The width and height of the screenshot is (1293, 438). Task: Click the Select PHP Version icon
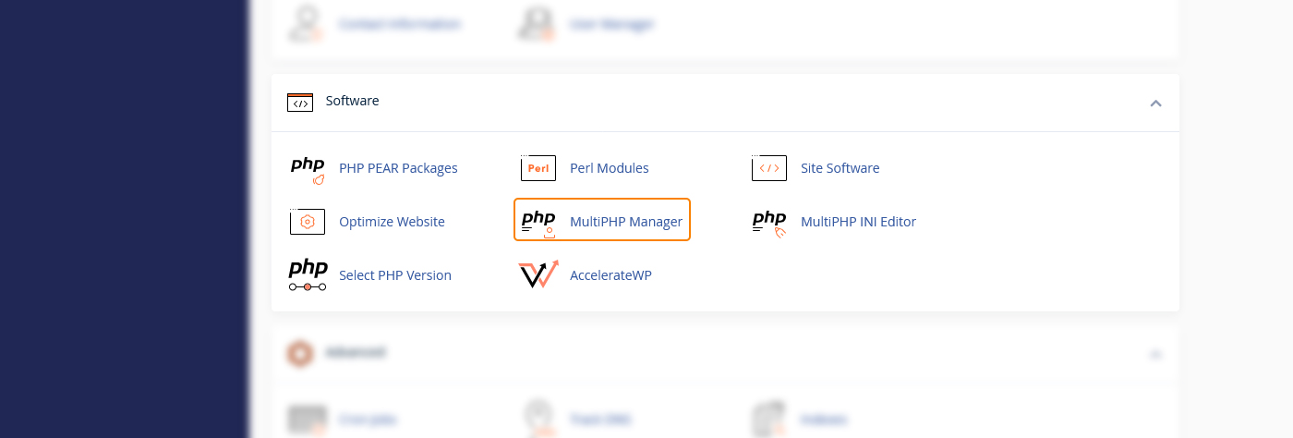coord(308,275)
